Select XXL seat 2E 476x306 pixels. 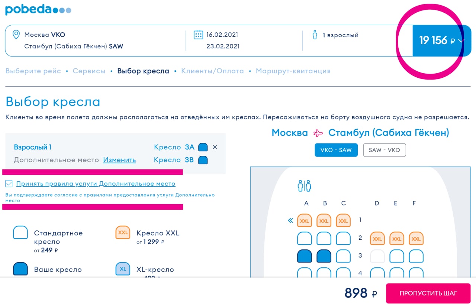[397, 238]
